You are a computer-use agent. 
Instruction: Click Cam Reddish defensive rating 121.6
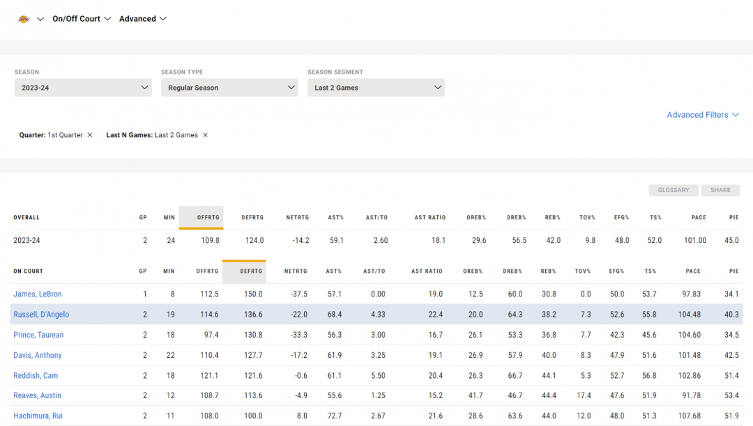click(x=253, y=376)
